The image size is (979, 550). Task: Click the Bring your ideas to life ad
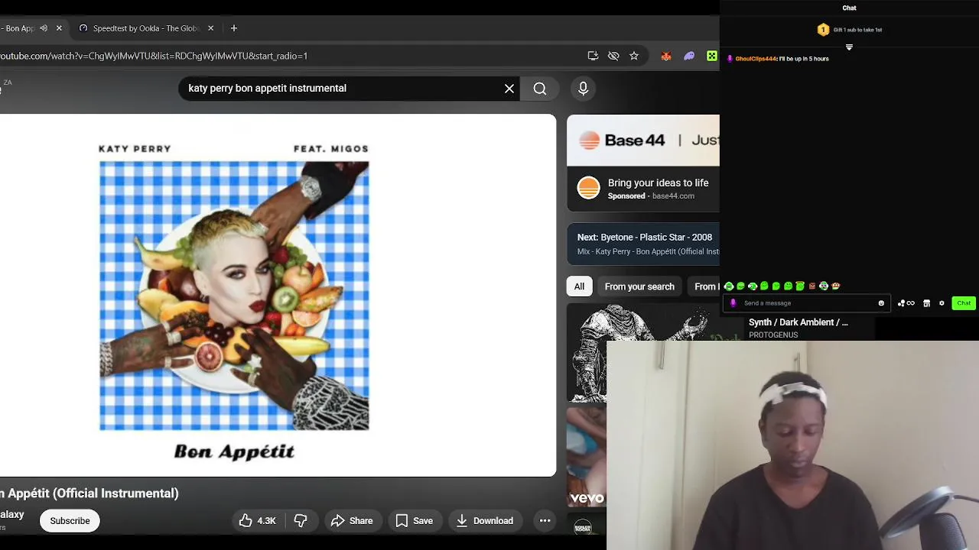coord(659,183)
